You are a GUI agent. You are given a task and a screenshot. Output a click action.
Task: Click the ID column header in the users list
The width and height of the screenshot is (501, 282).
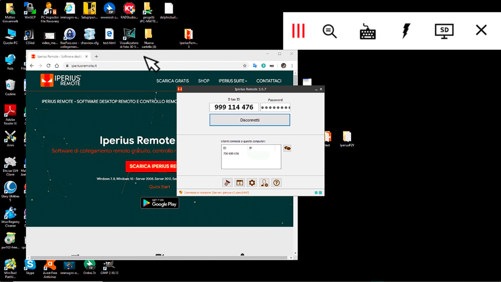click(225, 148)
